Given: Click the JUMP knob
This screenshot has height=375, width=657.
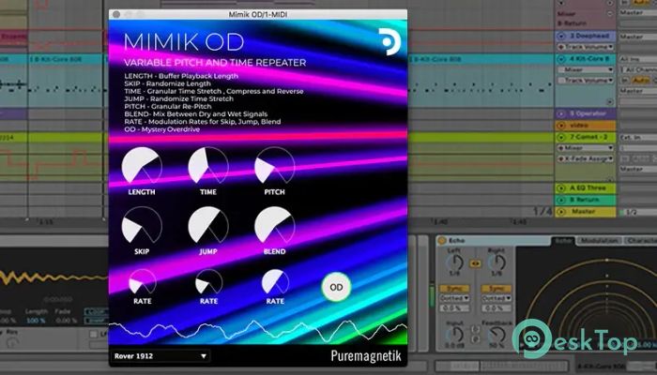Looking at the screenshot, I should [208, 225].
